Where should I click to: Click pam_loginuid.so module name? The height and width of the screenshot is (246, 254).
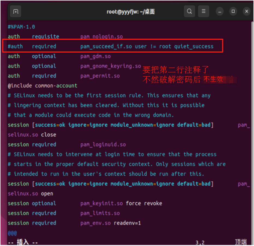(x=103, y=145)
